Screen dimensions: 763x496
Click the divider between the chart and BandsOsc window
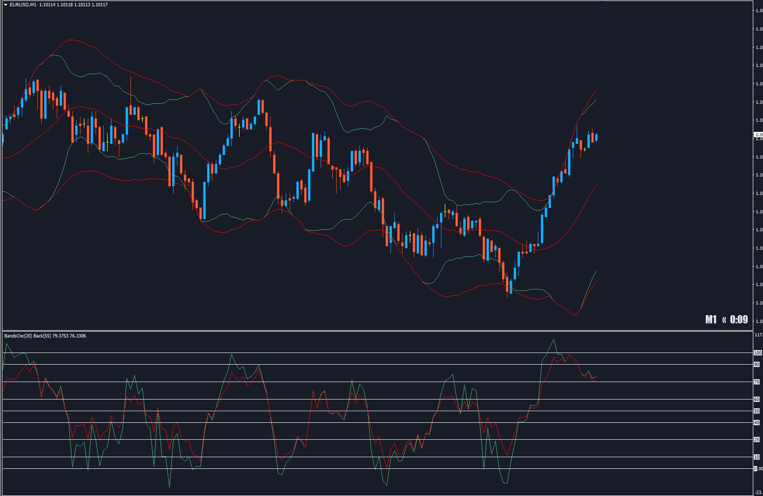377,331
